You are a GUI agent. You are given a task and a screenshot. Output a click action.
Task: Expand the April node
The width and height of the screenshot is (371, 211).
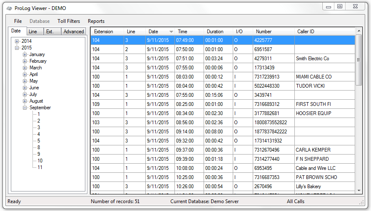(x=25, y=74)
